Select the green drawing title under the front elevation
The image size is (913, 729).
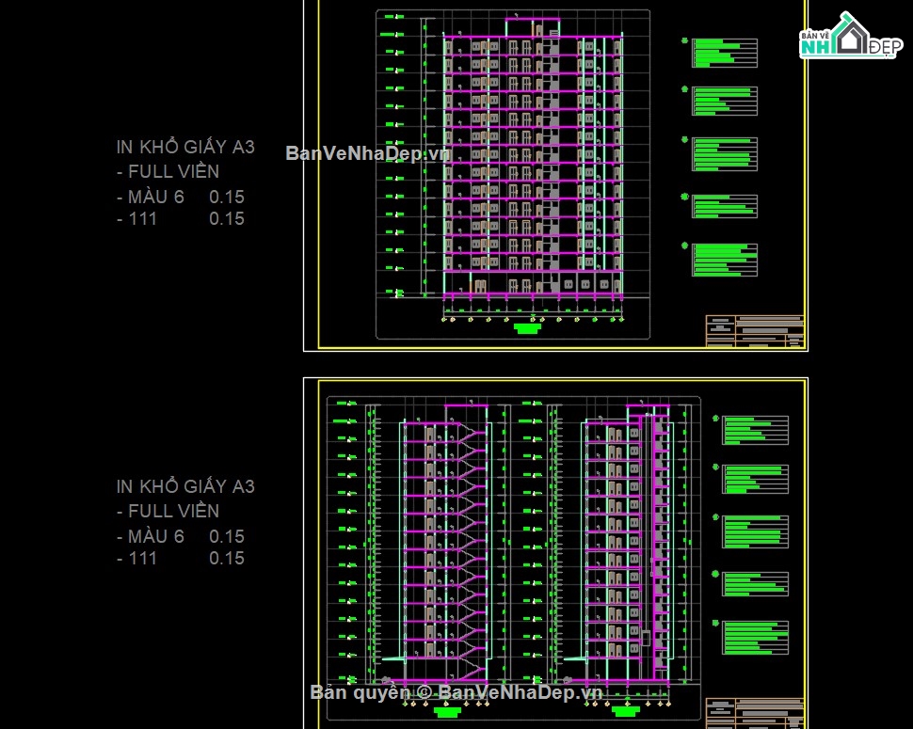(x=527, y=328)
